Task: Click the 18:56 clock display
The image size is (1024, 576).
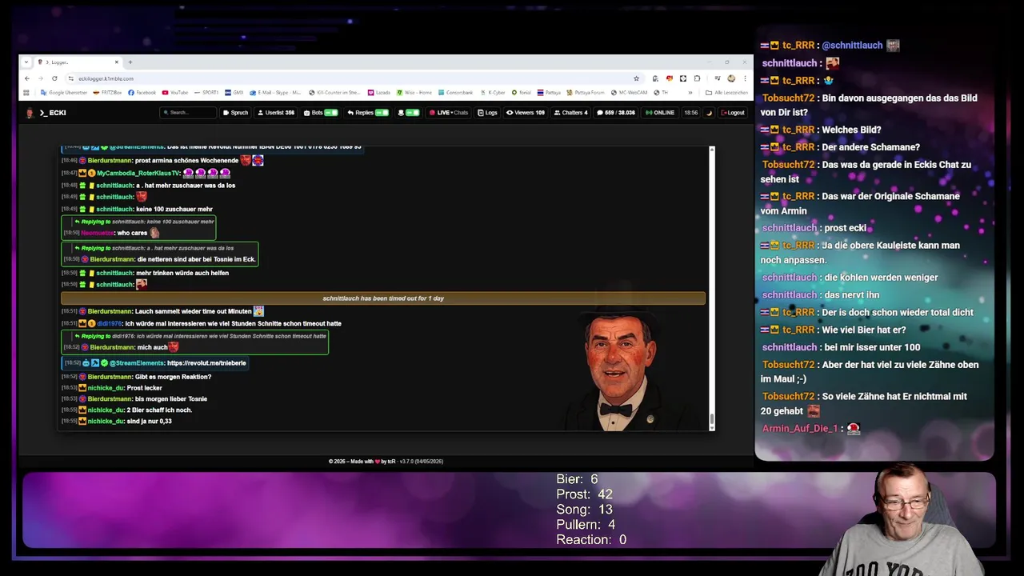Action: point(690,113)
